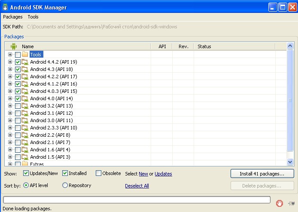
Task: Click the Android 4.1.2 (API 16) package icon
Action: 25,84
